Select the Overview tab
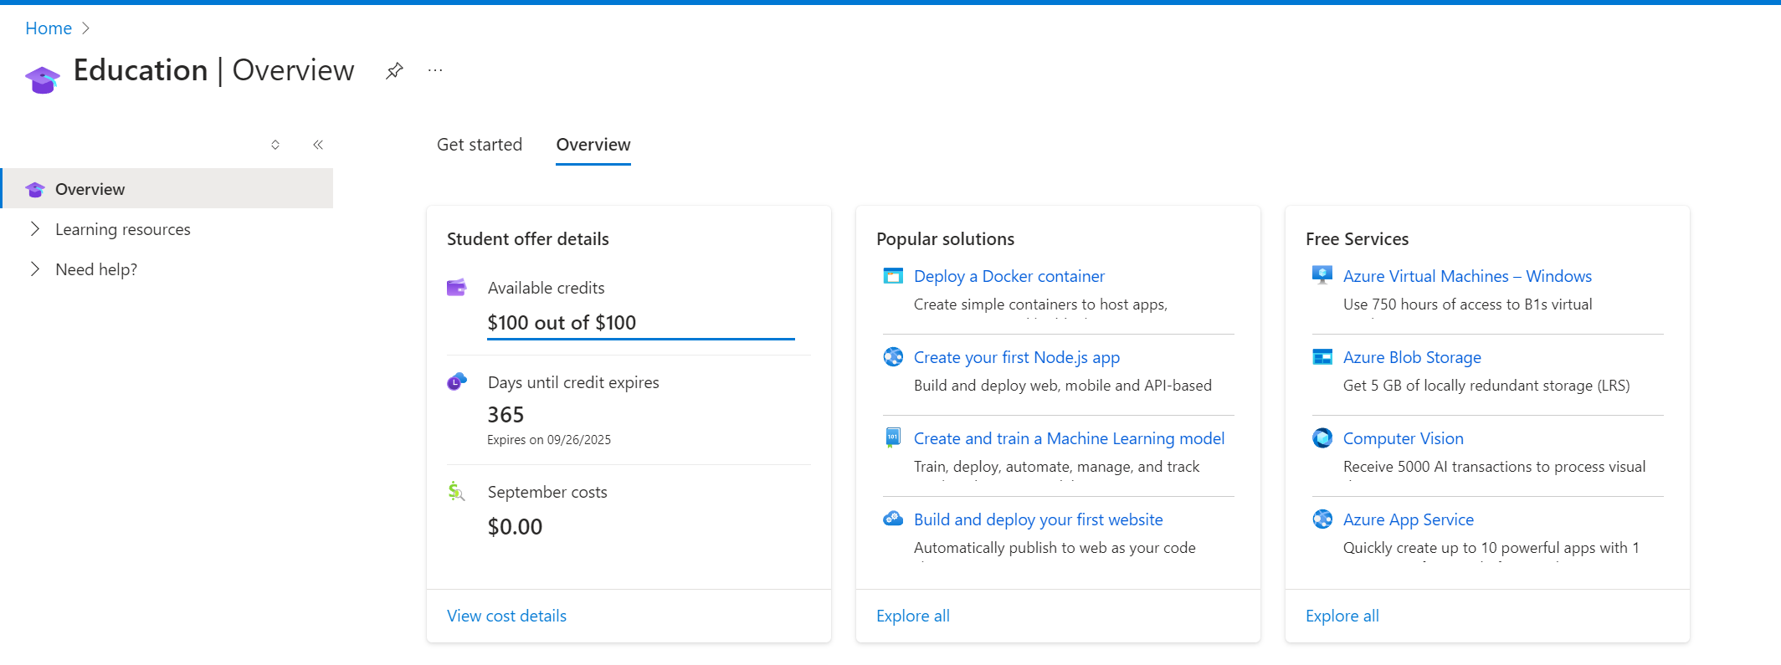Image resolution: width=1781 pixels, height=665 pixels. [593, 145]
